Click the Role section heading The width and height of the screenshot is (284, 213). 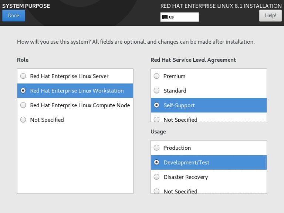23,60
